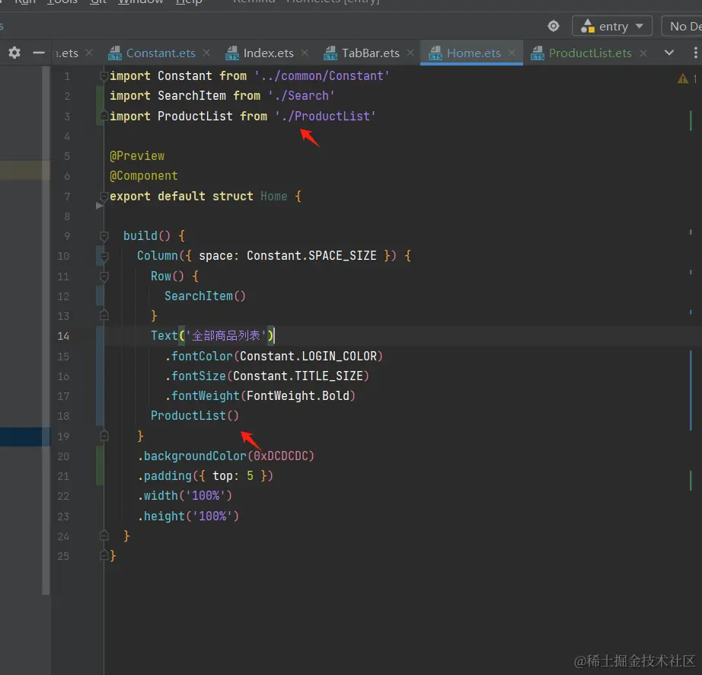Click Constant.SPACE_SIZE on line 10
702x675 pixels.
pos(311,256)
